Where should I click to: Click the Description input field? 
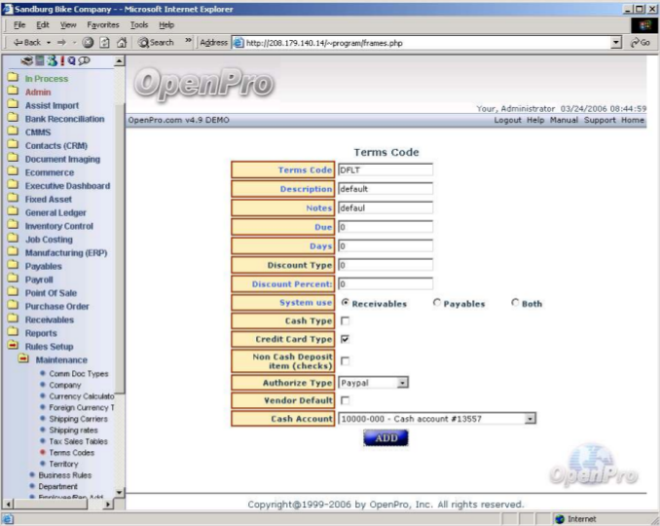point(385,189)
